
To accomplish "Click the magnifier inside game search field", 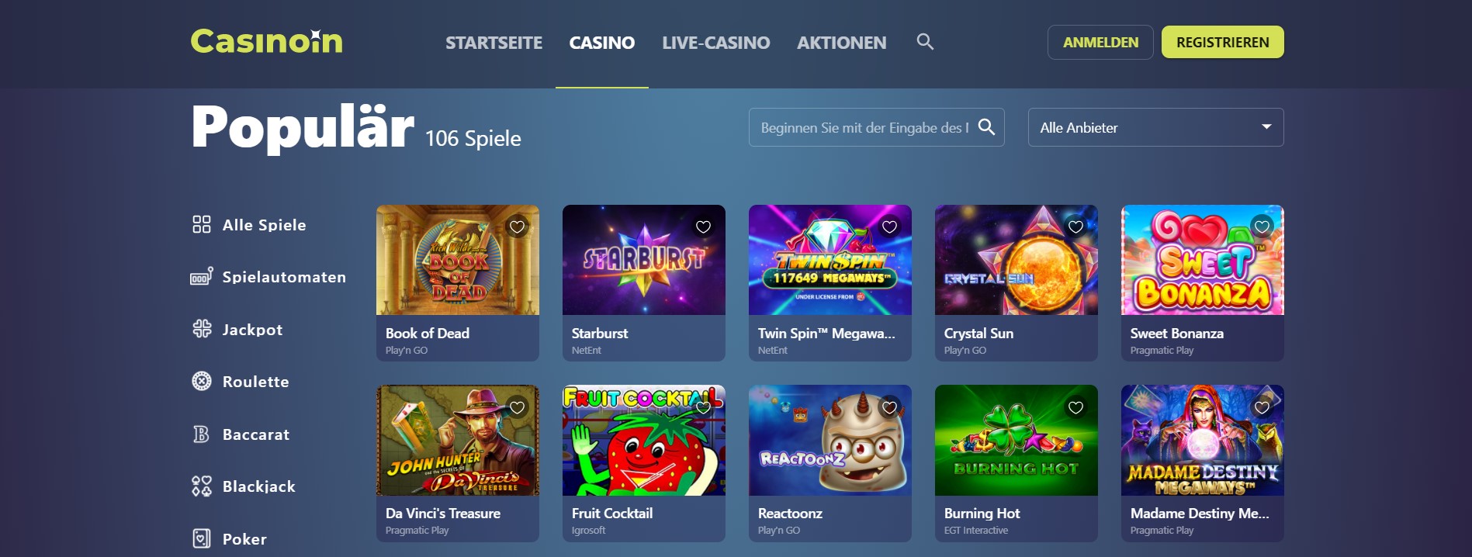I will [986, 127].
